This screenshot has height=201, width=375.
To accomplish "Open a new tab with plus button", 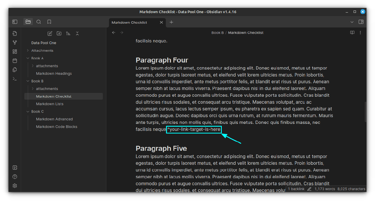I will (x=171, y=22).
